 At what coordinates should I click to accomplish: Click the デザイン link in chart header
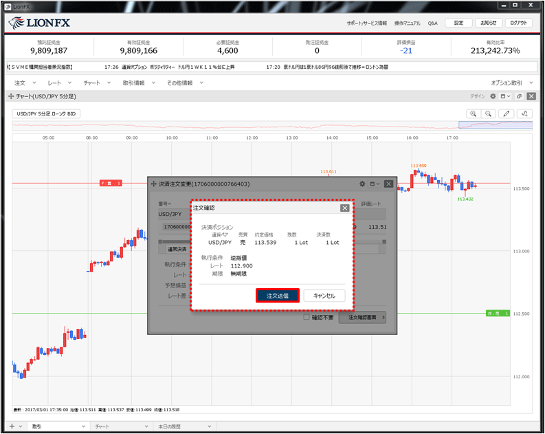pyautogui.click(x=477, y=96)
